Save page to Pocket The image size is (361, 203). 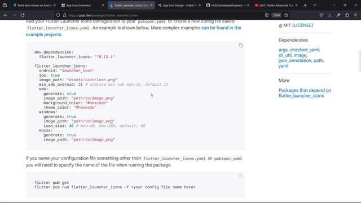point(322,15)
